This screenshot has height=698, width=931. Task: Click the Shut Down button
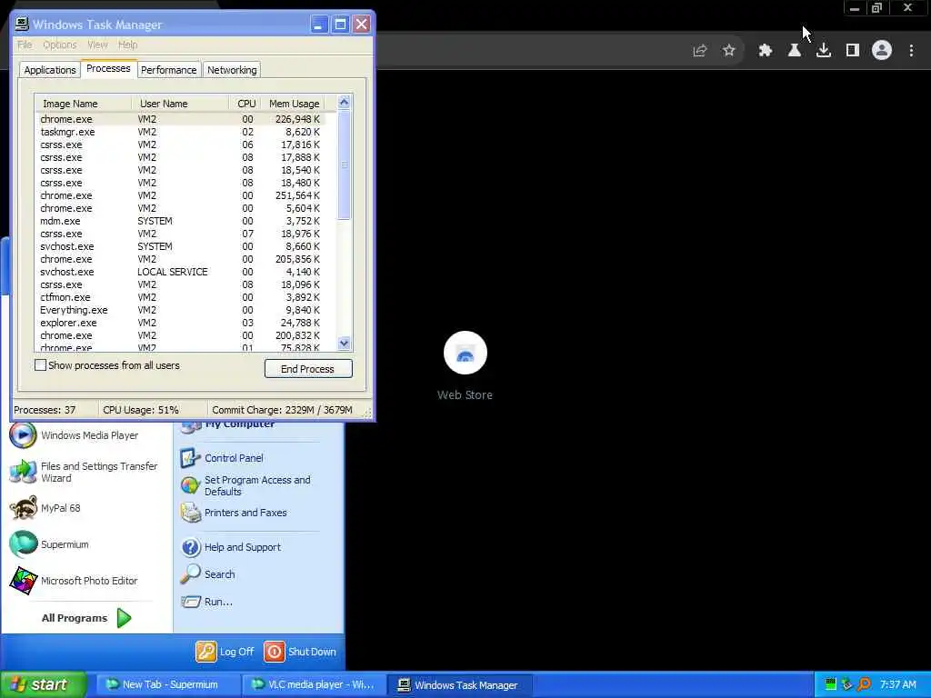click(300, 651)
